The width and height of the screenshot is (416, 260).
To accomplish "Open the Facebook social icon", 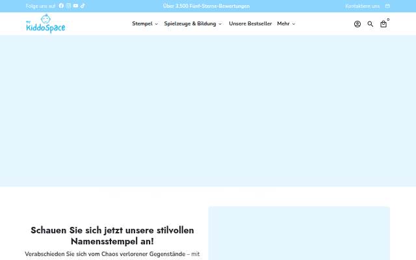I will [61, 6].
